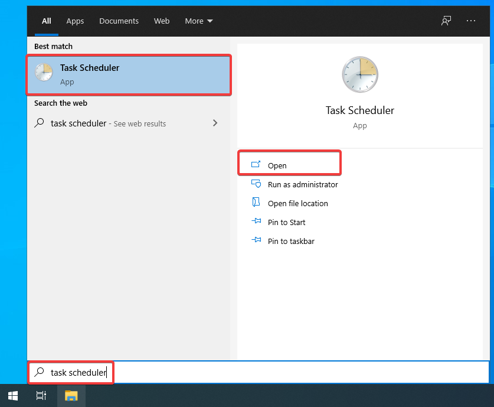Expand the More dropdown
The width and height of the screenshot is (494, 407).
199,21
